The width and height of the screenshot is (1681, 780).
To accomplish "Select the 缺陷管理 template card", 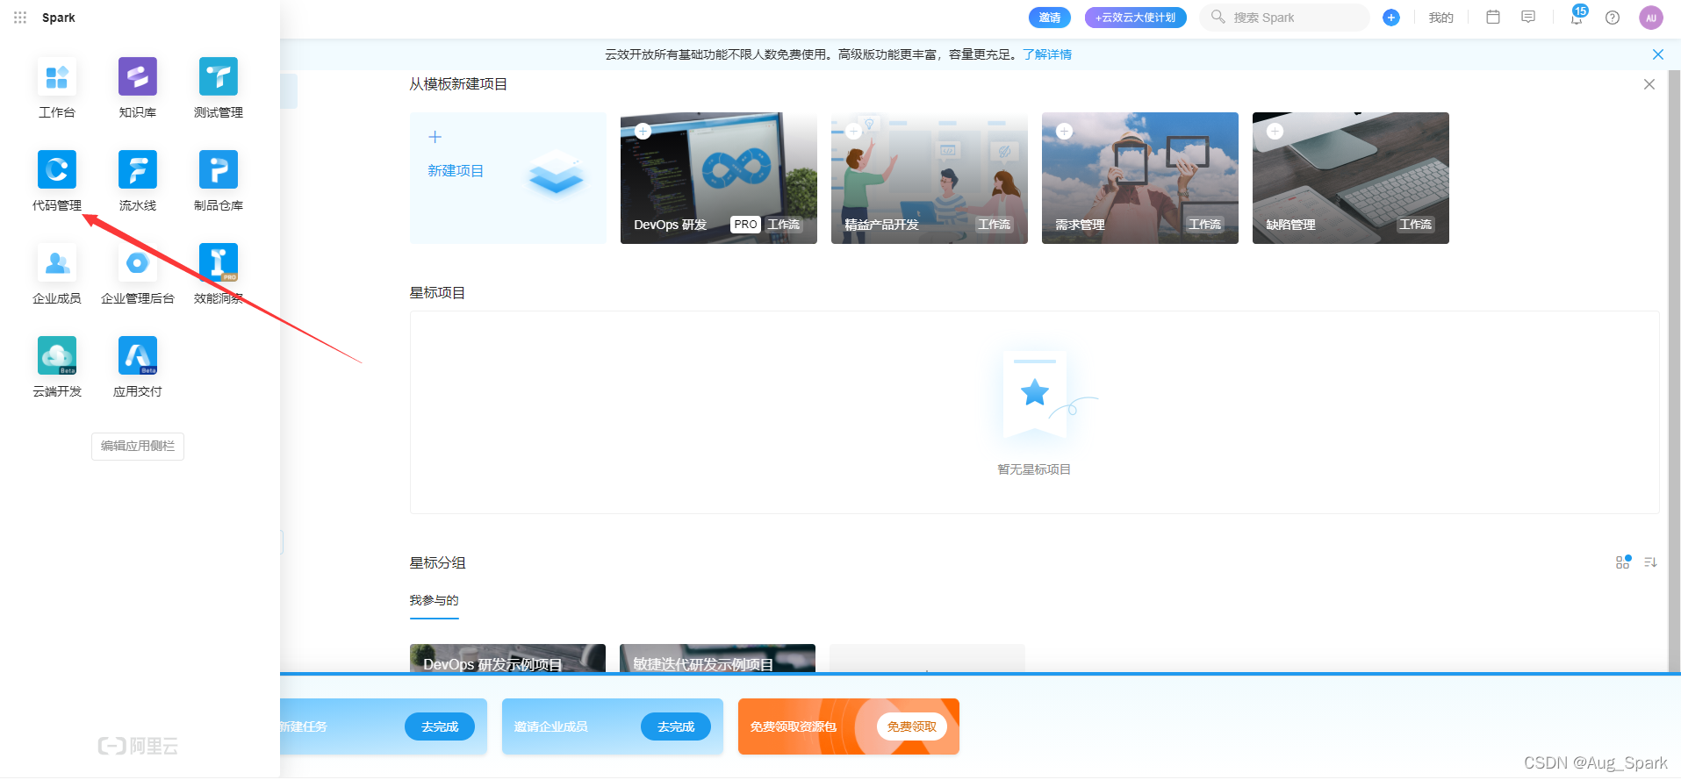I will (1351, 178).
